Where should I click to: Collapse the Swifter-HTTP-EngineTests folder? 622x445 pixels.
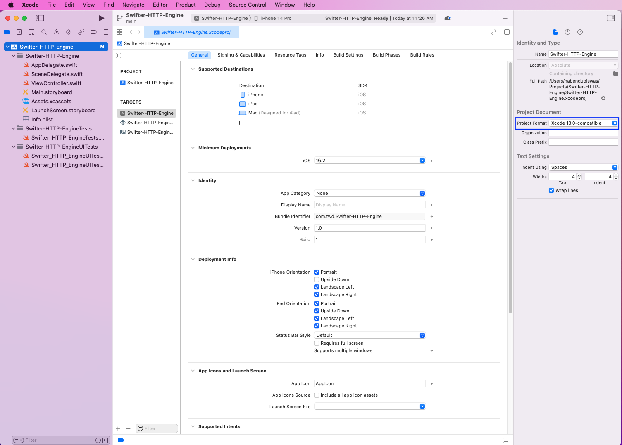(14, 128)
